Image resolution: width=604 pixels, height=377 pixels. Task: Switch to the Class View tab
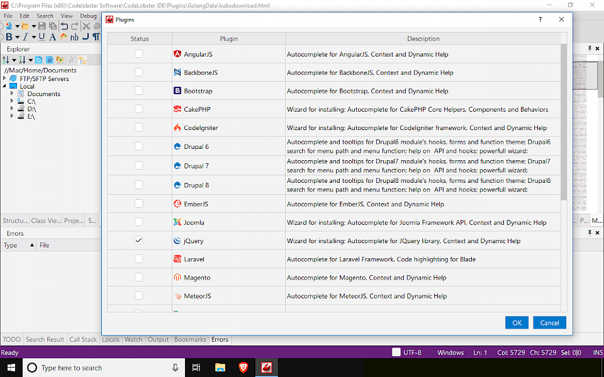click(x=46, y=221)
